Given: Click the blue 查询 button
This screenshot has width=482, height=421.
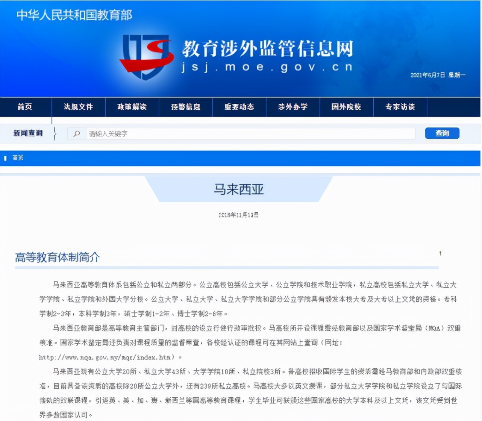Looking at the screenshot, I should click(442, 133).
